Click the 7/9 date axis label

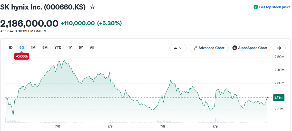click(215, 127)
